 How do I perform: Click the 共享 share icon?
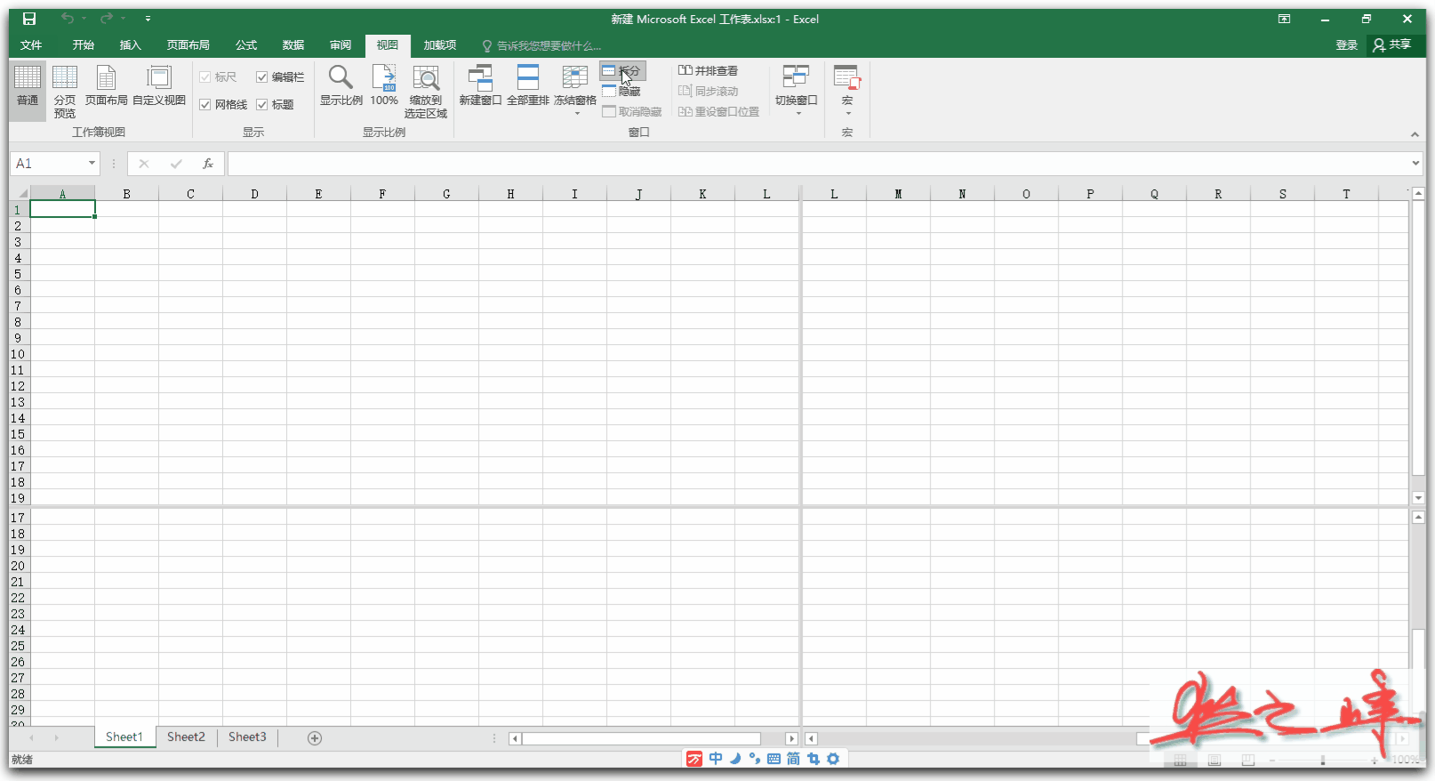(x=1392, y=44)
